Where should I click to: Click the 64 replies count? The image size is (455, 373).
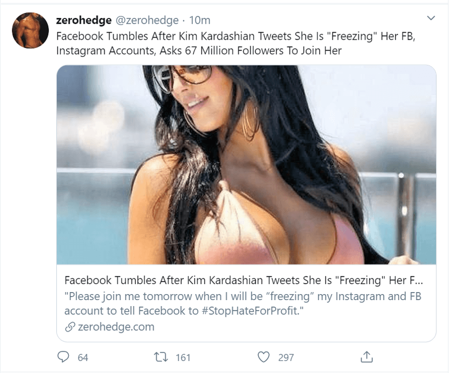click(83, 357)
